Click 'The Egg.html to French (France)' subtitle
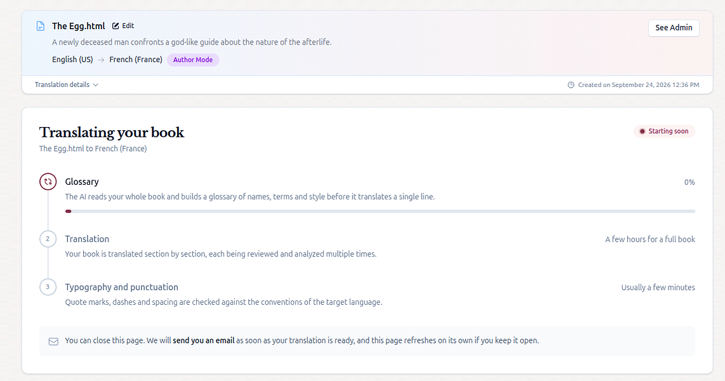 tap(93, 149)
